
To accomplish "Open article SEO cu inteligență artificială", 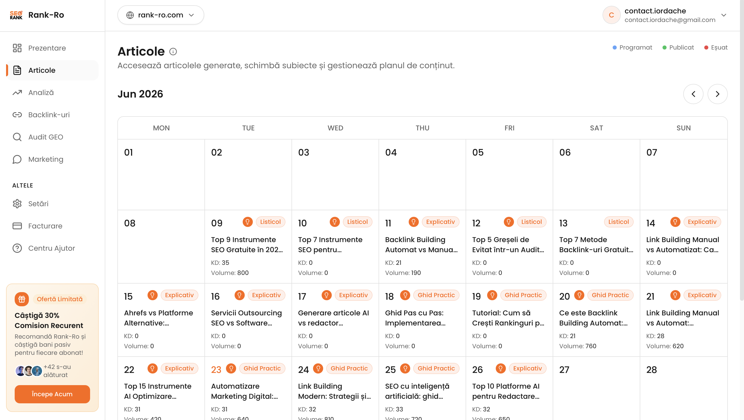I will click(417, 391).
